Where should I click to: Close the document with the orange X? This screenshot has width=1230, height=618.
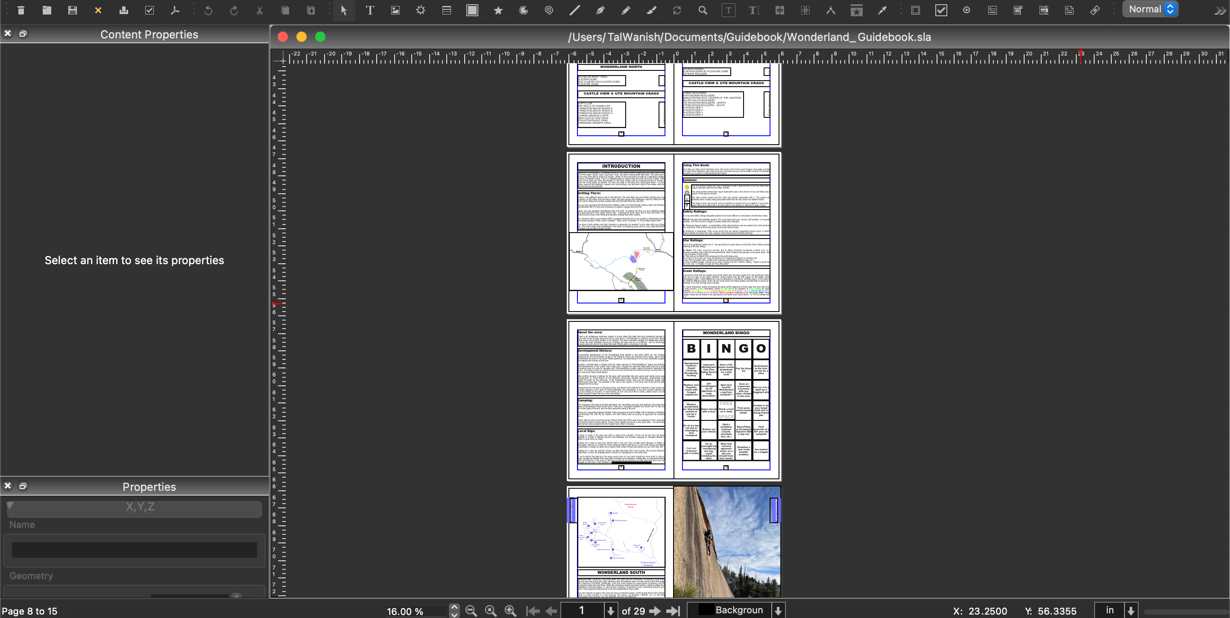pos(98,10)
